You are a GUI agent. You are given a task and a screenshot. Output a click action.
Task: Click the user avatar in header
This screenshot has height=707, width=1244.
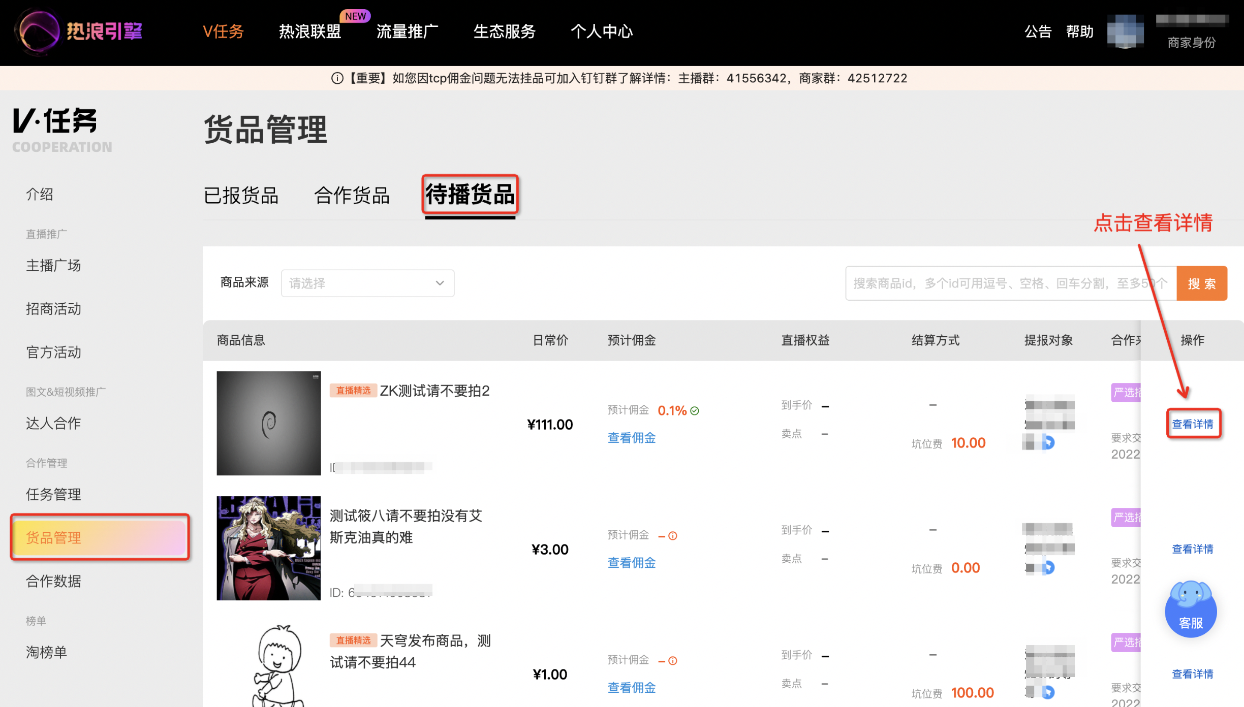1126,31
